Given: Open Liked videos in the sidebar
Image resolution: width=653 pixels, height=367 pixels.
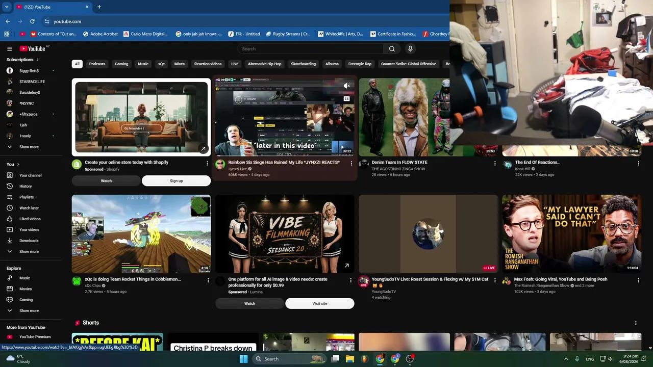Looking at the screenshot, I should click(x=30, y=219).
